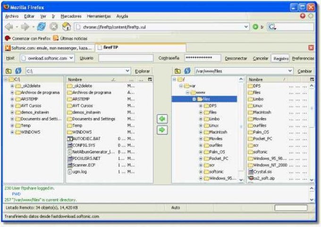321x227 pixels.
Task: Click log panel scrollbar up arrow
Action: pyautogui.click(x=312, y=188)
